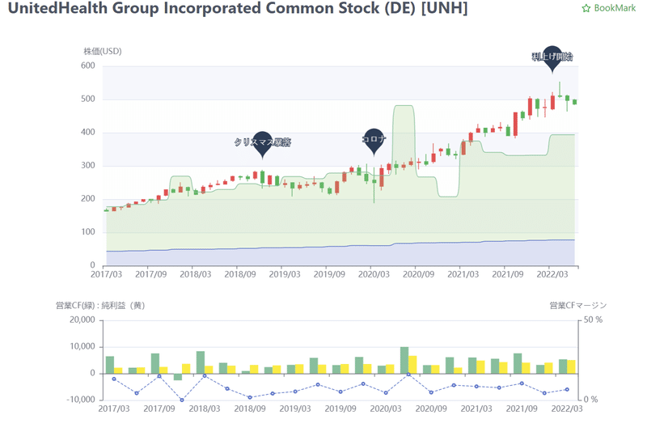
Task: Click the 営業CF(緑) : 純利益（黄）label
Action: click(99, 306)
